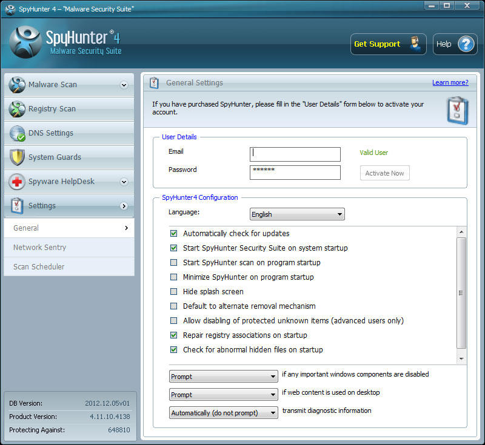Click the DNS Settings globe icon
The height and width of the screenshot is (445, 485).
coord(17,133)
